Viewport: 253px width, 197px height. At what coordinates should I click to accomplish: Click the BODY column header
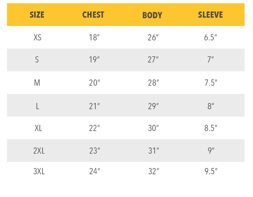(152, 15)
